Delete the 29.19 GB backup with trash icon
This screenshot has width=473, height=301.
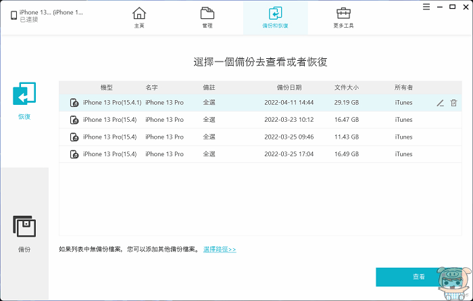coord(453,103)
